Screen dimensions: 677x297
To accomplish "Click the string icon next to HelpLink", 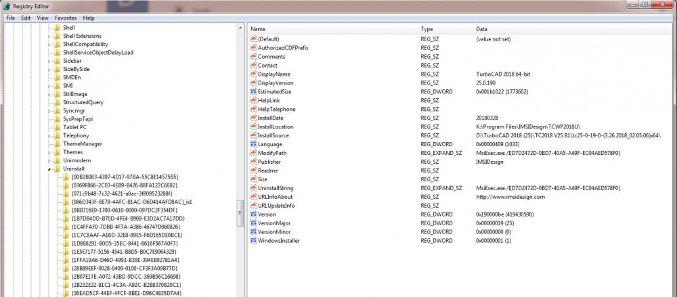I will [x=253, y=100].
